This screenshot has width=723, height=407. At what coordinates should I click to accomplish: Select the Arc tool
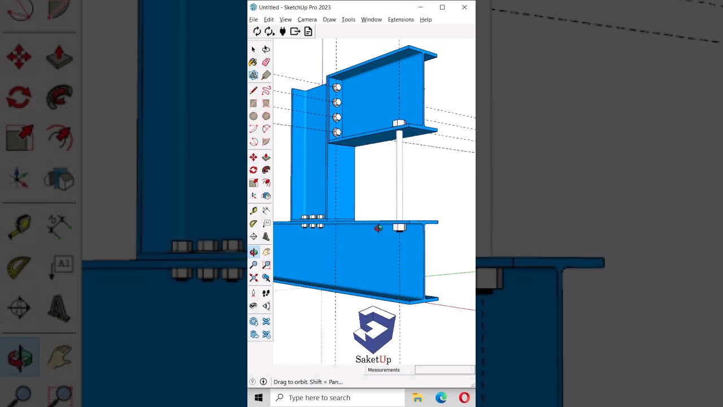click(x=254, y=129)
